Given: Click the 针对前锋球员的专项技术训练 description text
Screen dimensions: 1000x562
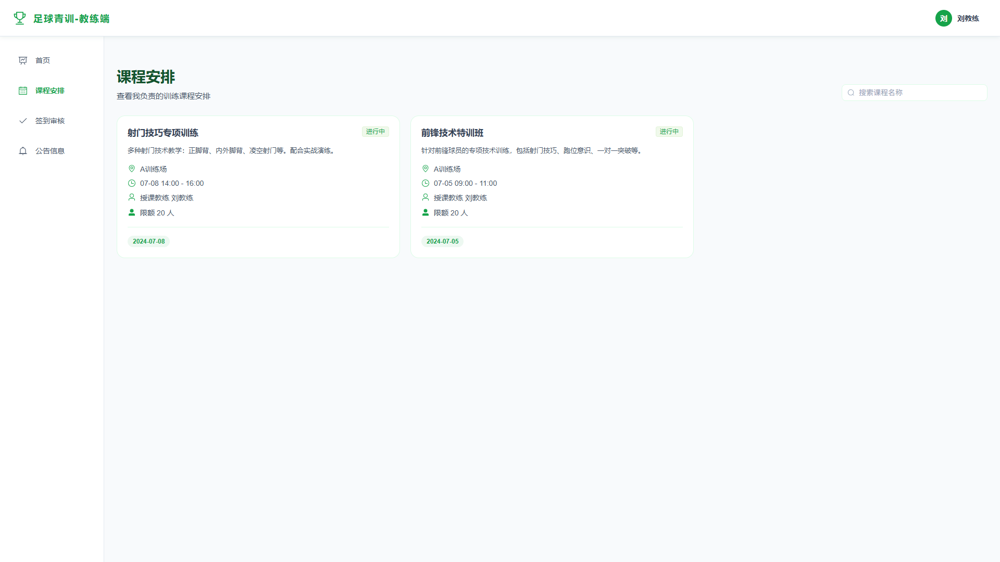Looking at the screenshot, I should [533, 150].
